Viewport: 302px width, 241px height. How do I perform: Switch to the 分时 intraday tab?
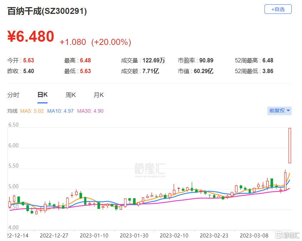pos(13,95)
